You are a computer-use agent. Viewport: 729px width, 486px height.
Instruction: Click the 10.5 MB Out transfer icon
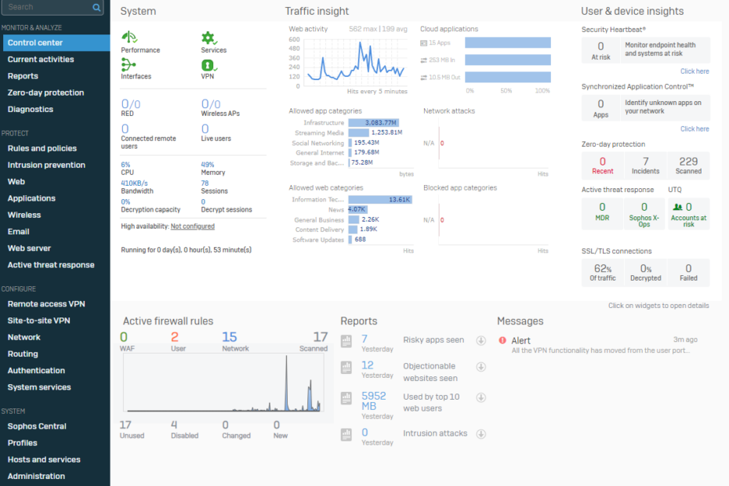pyautogui.click(x=423, y=77)
